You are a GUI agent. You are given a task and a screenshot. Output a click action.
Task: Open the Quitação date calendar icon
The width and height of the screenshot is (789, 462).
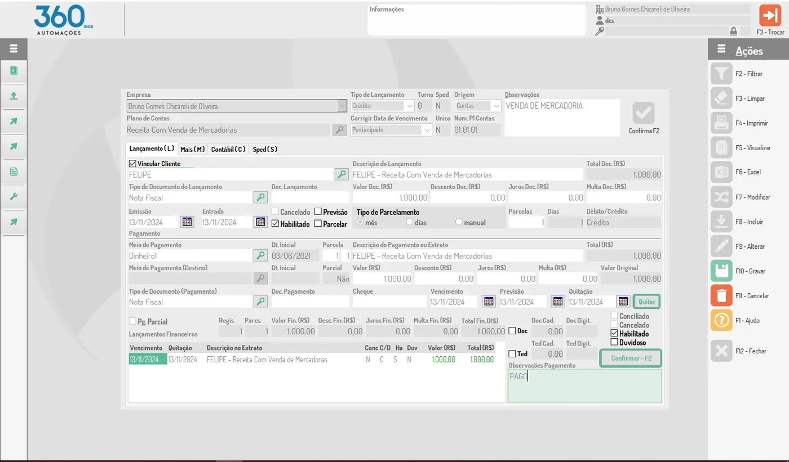[x=623, y=301]
